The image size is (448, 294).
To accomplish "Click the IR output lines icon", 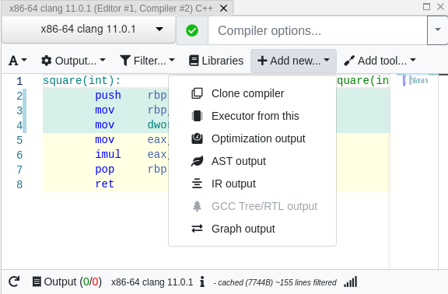I will pyautogui.click(x=197, y=184).
